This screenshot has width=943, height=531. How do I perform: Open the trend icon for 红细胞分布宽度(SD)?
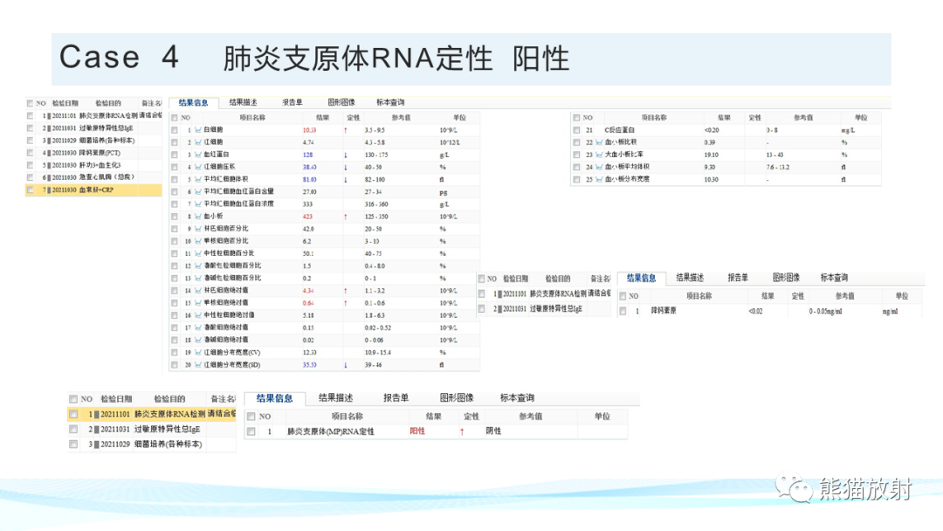(198, 364)
